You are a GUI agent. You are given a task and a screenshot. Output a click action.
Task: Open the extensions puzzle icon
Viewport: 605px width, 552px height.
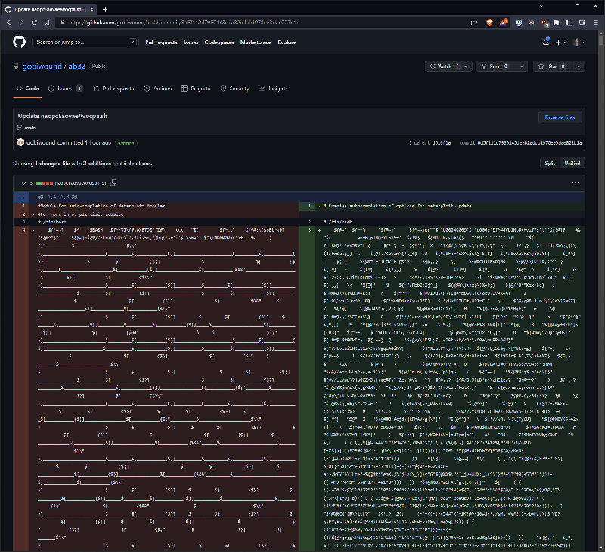[557, 23]
